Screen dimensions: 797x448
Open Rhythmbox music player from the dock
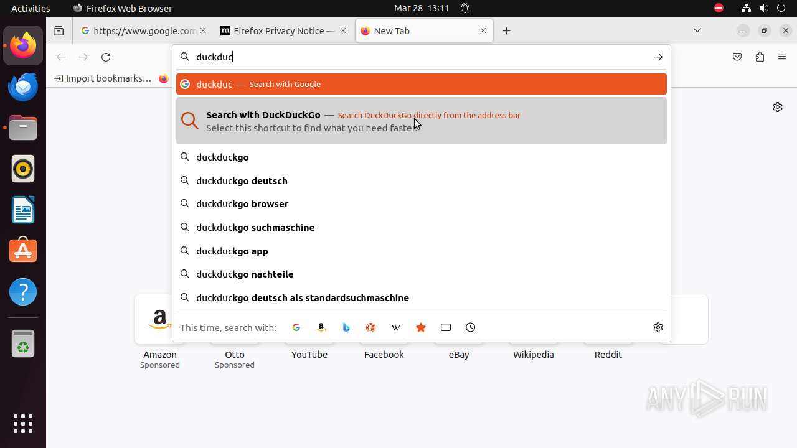coord(23,169)
